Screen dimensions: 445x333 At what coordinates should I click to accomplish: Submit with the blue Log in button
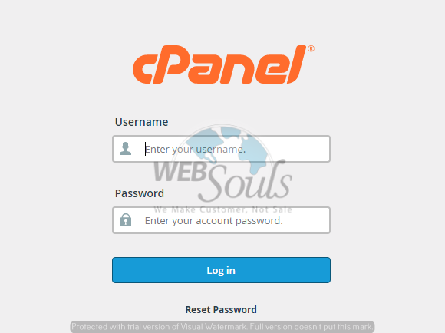[222, 270]
